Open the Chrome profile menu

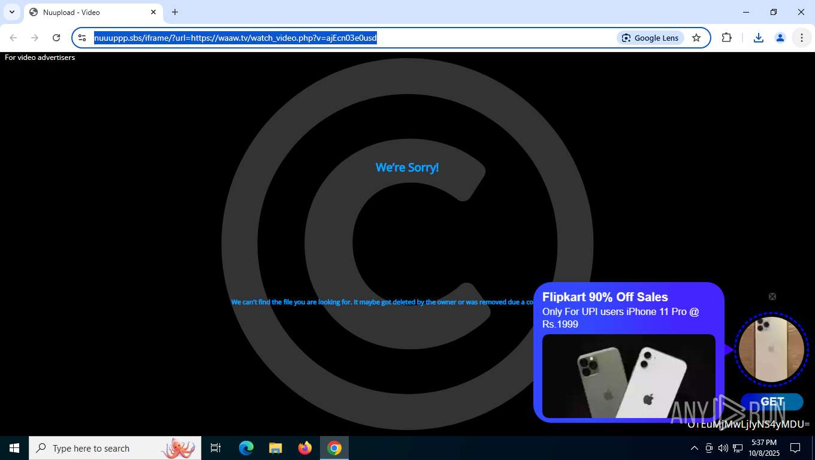[780, 38]
